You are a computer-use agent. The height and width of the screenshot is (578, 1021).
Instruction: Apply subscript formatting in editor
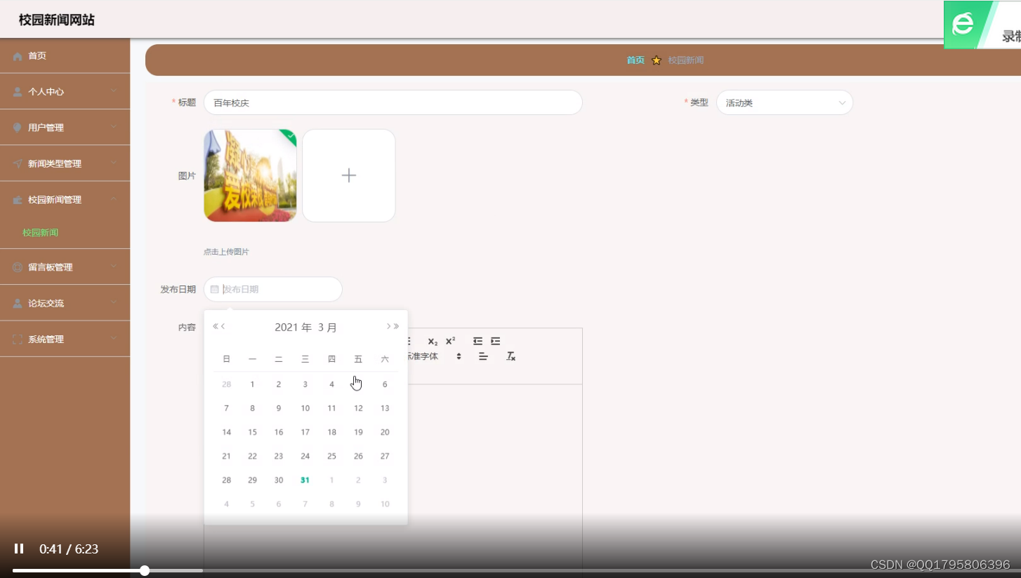433,341
